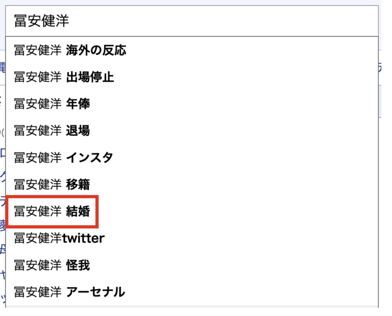Viewport: 392px width, 316px height.
Task: Select the highlighted 冨安健洋 結婚 suggestion
Action: (52, 211)
